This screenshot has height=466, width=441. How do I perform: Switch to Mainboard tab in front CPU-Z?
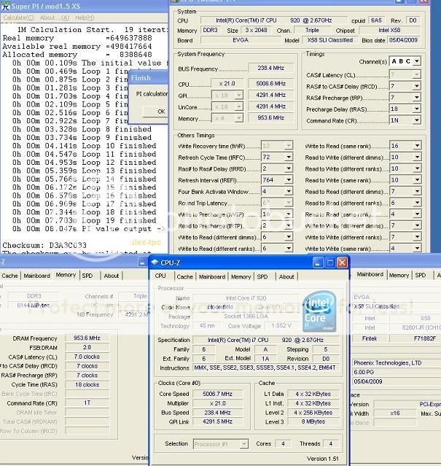(212, 276)
